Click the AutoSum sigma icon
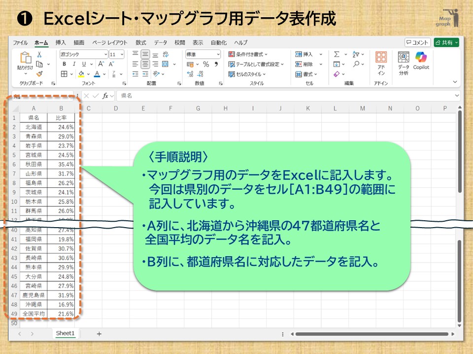The height and width of the screenshot is (354, 473). [x=337, y=54]
